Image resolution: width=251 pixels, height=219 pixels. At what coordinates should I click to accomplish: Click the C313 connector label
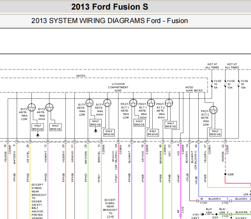coord(183,210)
